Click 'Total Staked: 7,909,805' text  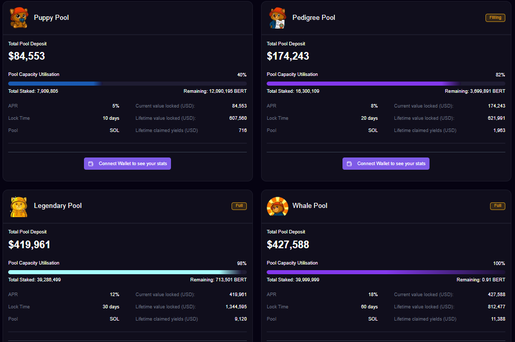pyautogui.click(x=33, y=91)
